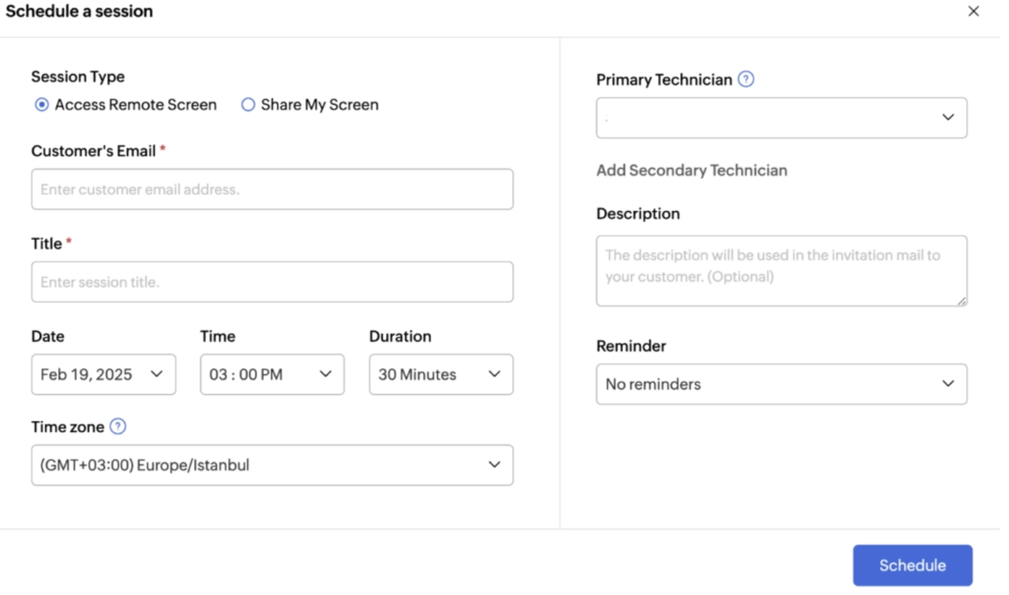The image size is (1009, 595).
Task: Click the Session Type label
Action: click(x=77, y=76)
